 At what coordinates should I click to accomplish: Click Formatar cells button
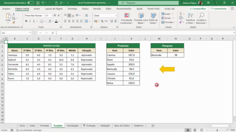[x=168, y=22]
